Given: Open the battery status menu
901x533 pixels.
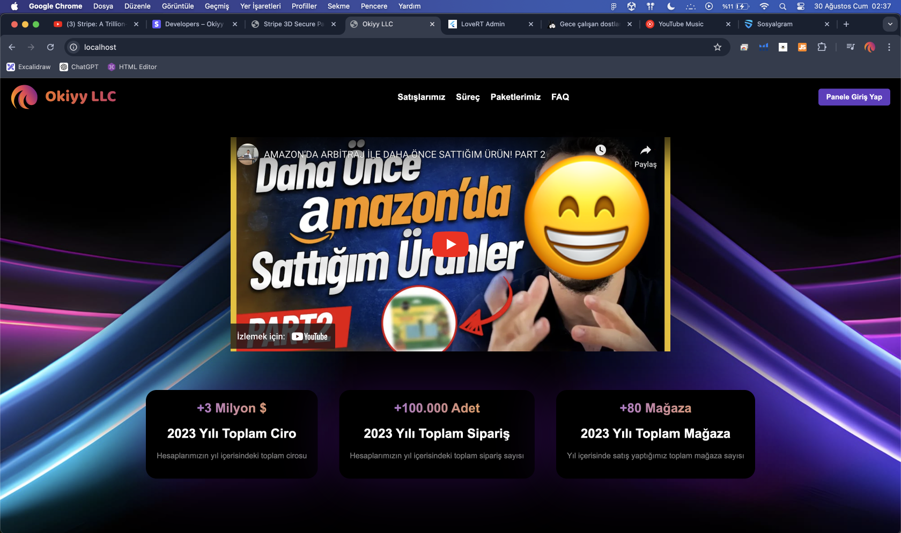Looking at the screenshot, I should pos(736,6).
